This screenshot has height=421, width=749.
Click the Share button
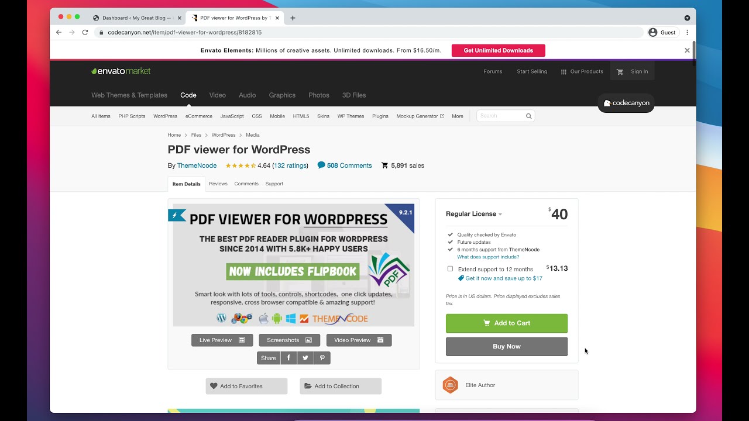pyautogui.click(x=269, y=358)
